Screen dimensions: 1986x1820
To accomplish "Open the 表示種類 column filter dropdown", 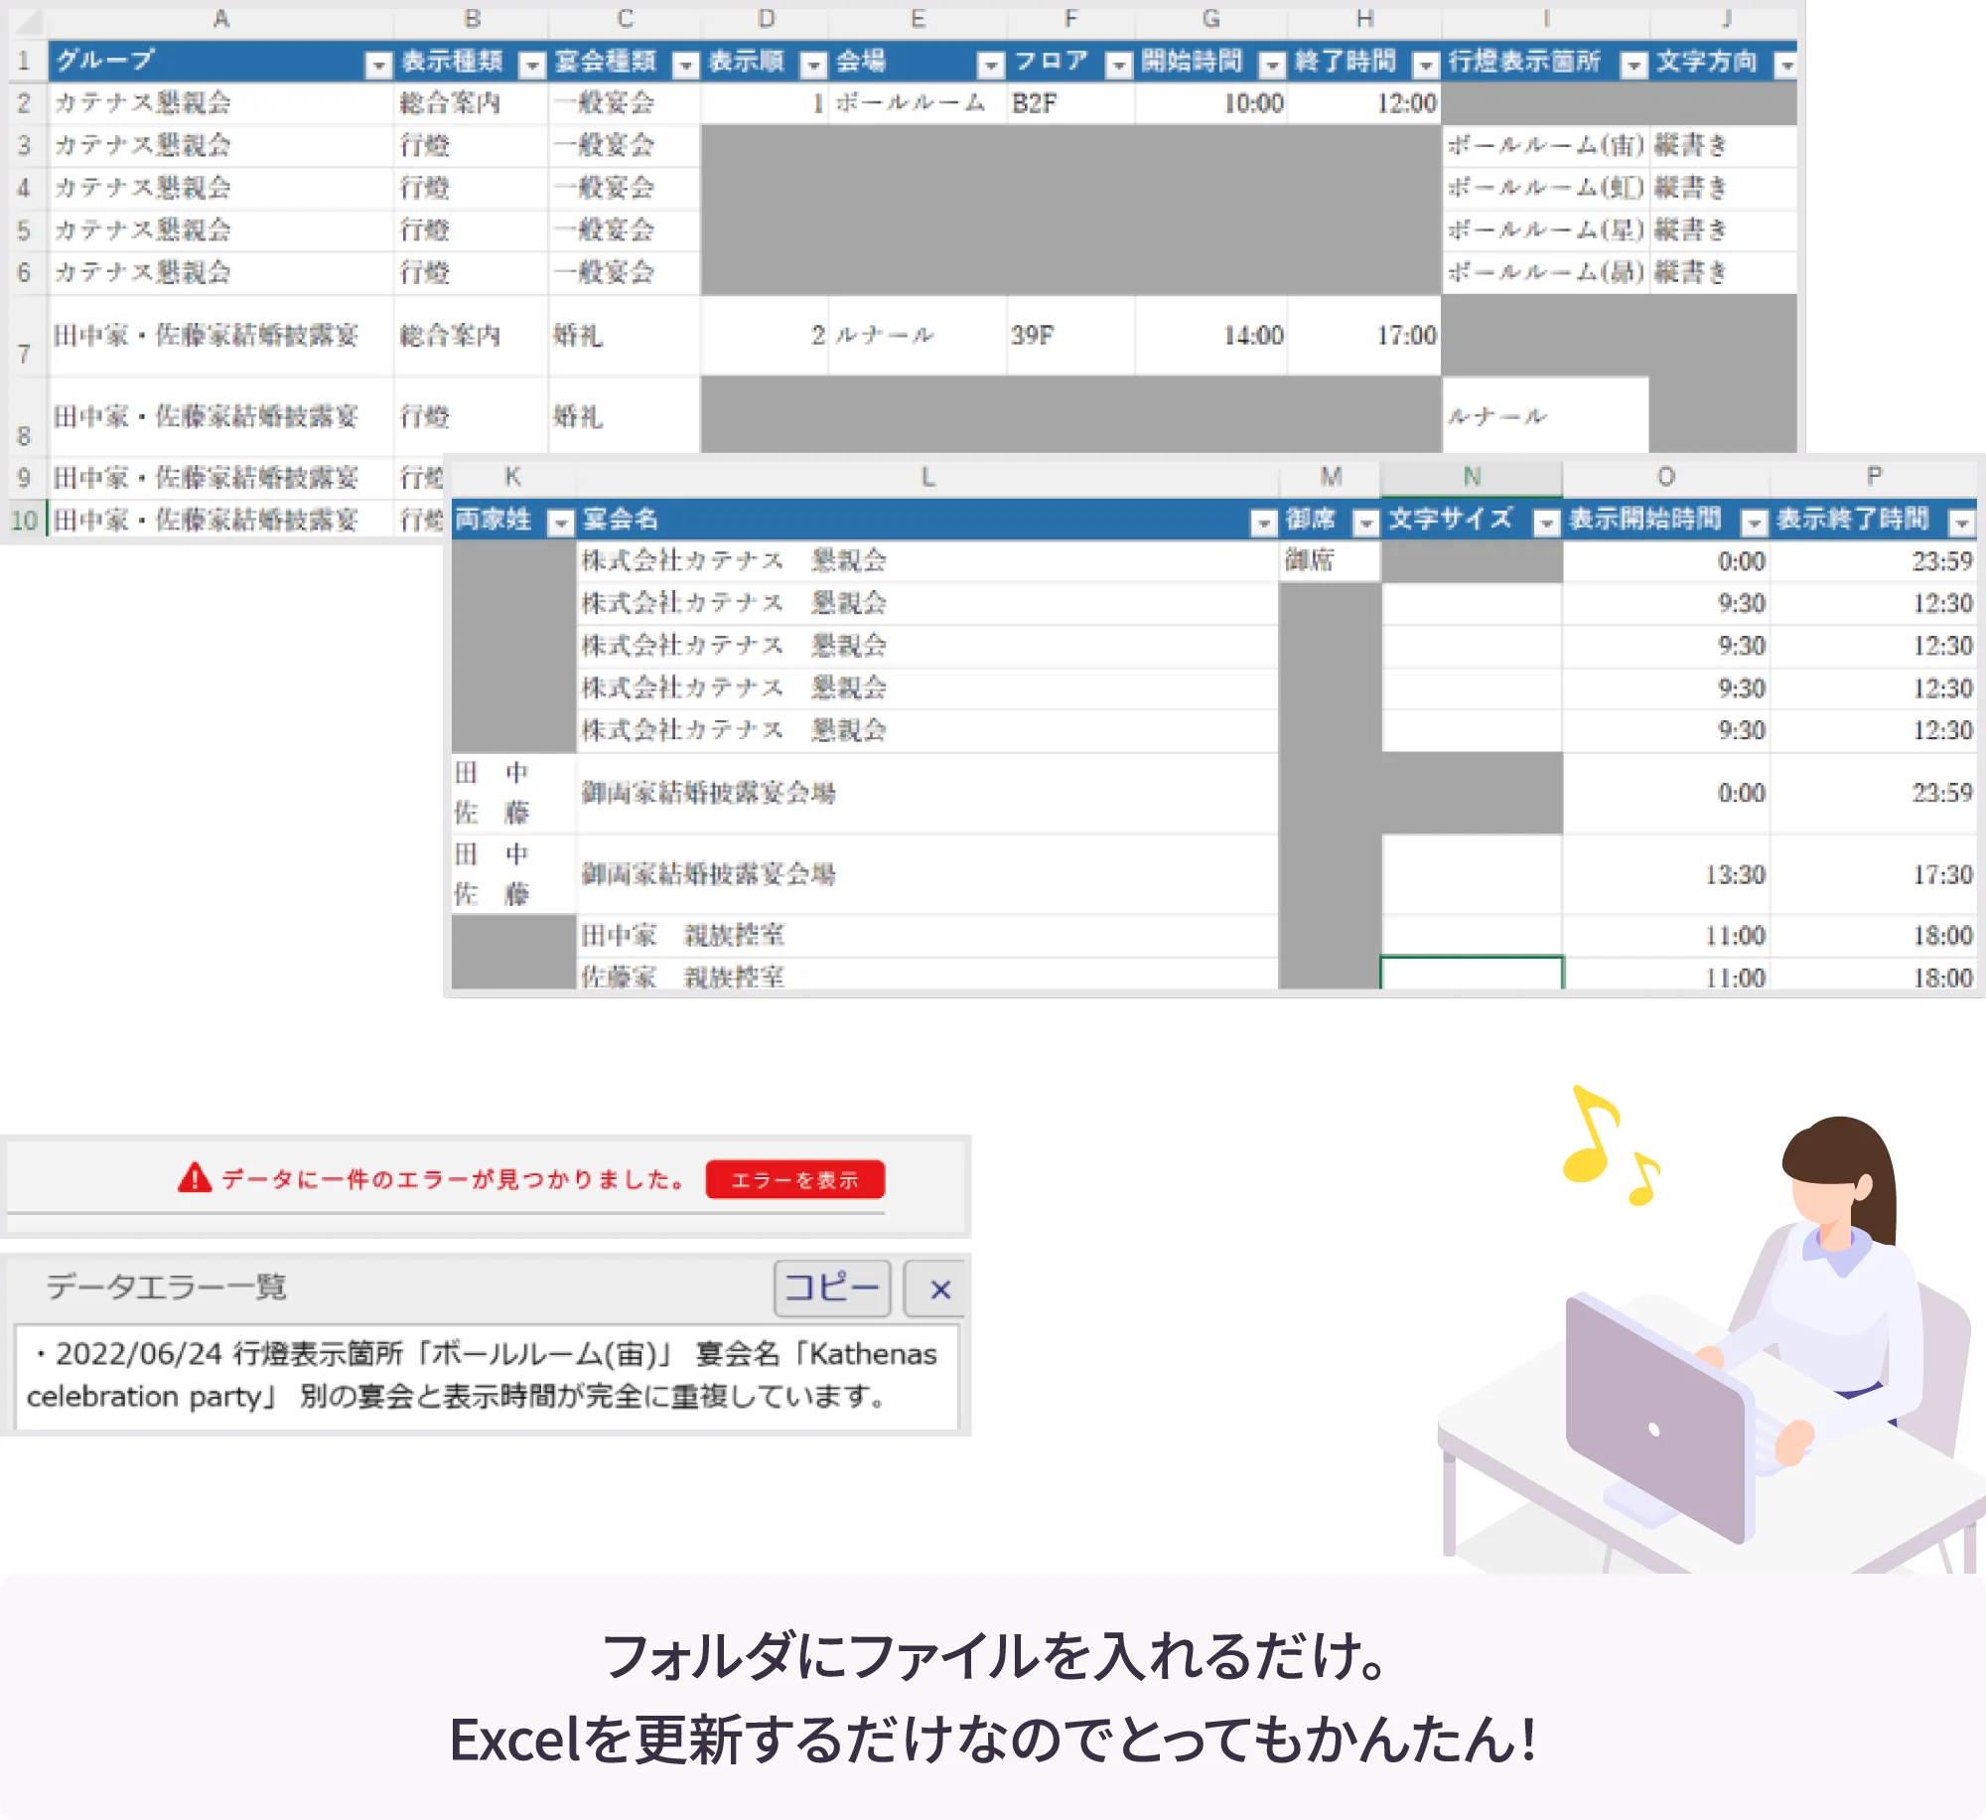I will click(x=532, y=66).
